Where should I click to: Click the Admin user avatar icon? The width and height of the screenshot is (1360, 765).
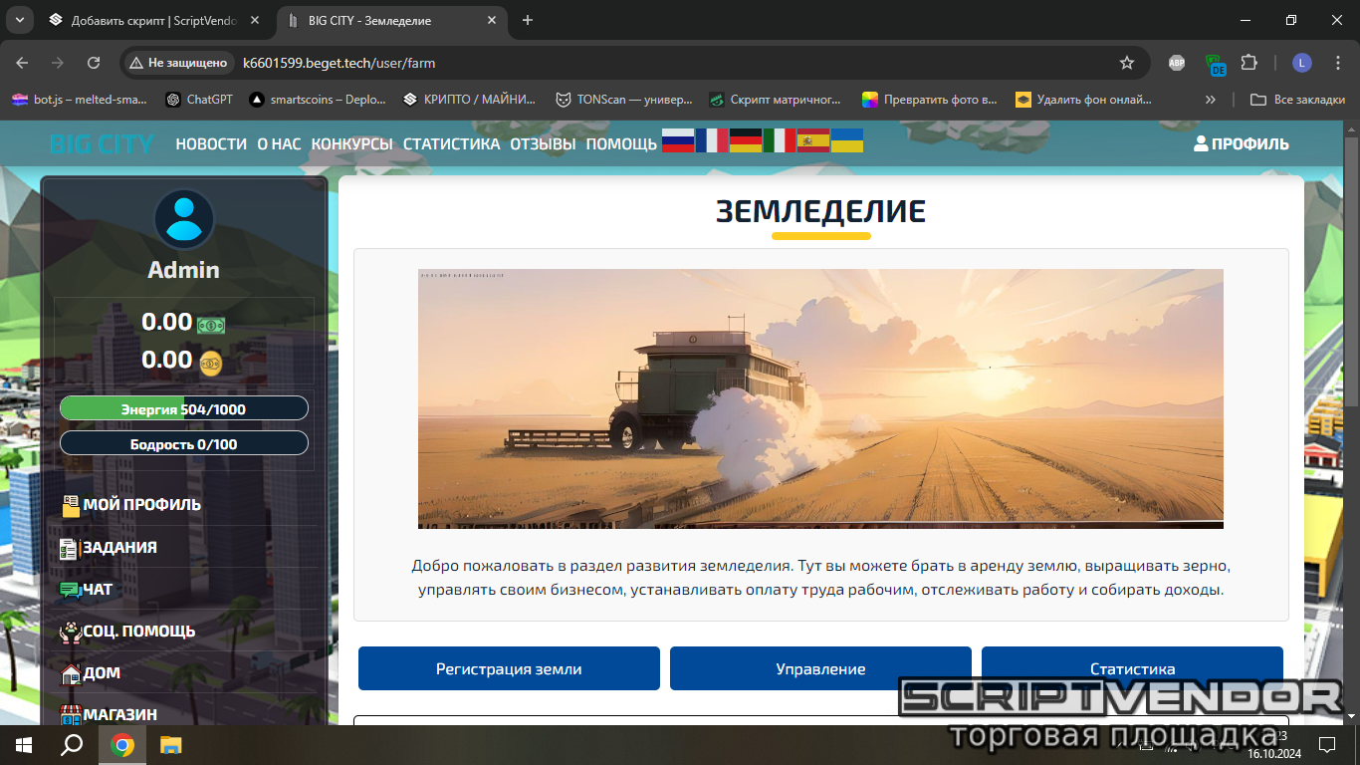[184, 219]
